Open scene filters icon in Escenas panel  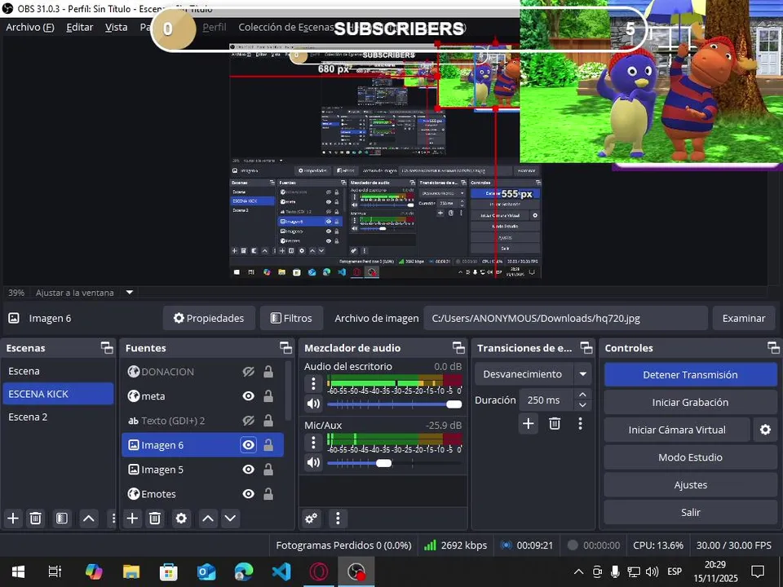coord(62,519)
